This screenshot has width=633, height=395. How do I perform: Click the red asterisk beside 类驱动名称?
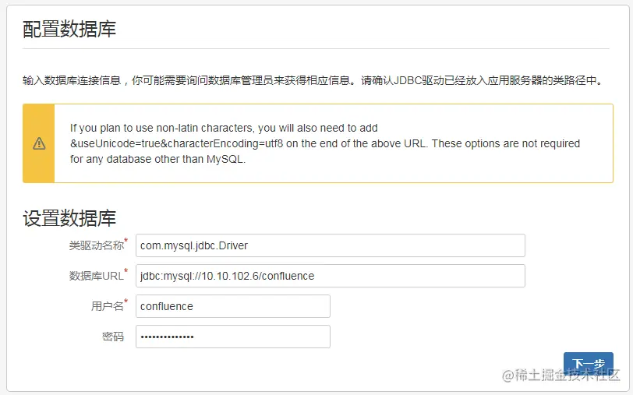tap(126, 242)
